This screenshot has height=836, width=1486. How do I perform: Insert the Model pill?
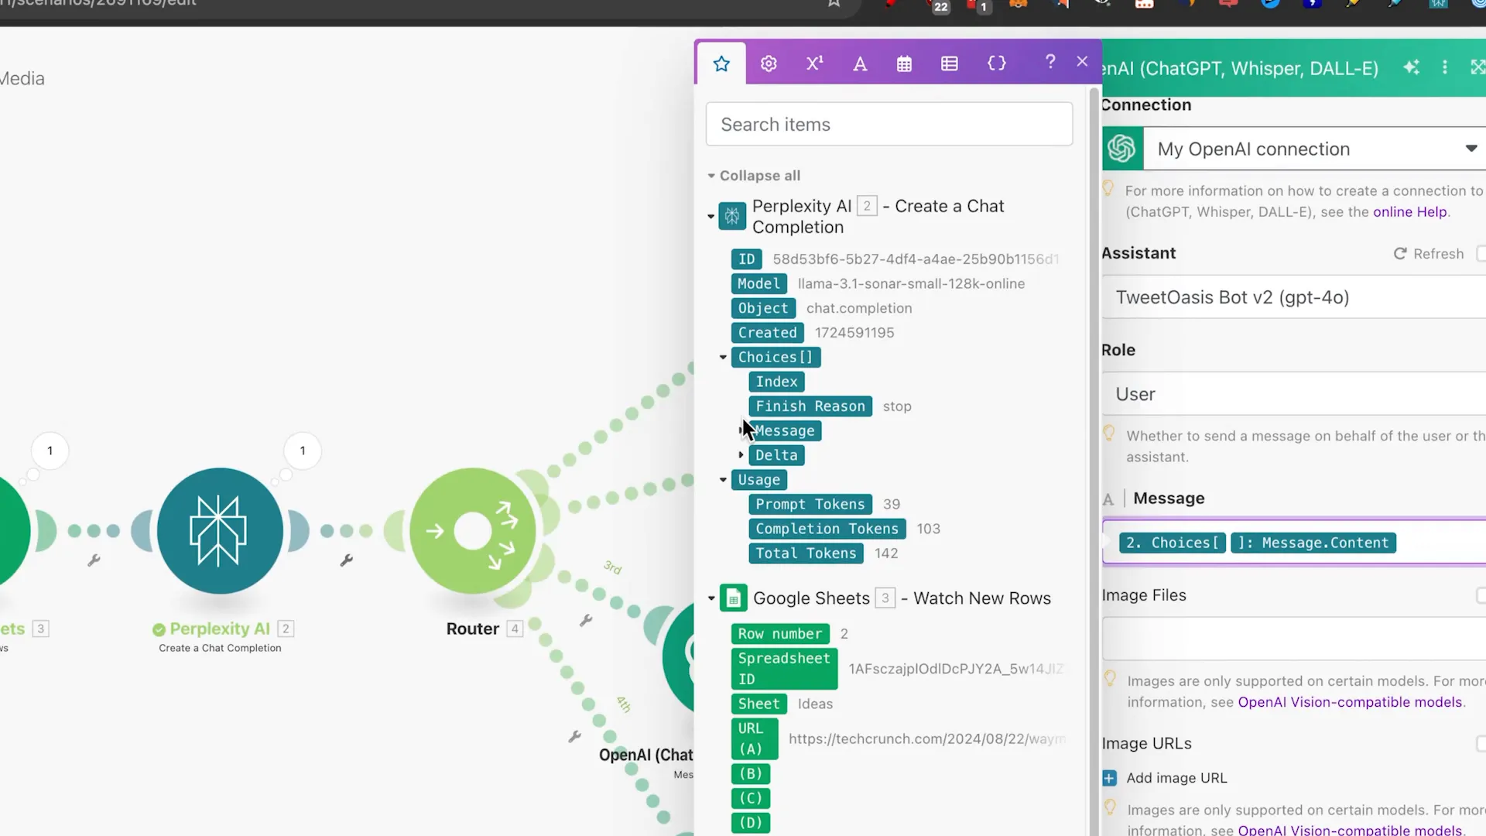tap(758, 284)
